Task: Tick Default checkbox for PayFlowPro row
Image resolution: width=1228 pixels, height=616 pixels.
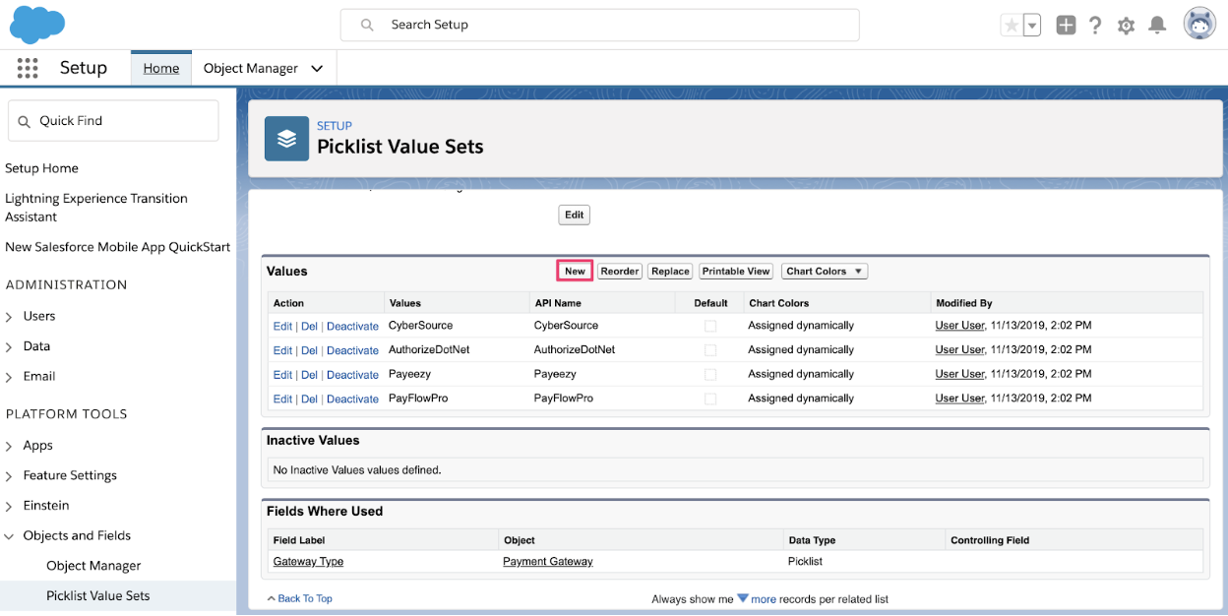Action: pos(710,399)
